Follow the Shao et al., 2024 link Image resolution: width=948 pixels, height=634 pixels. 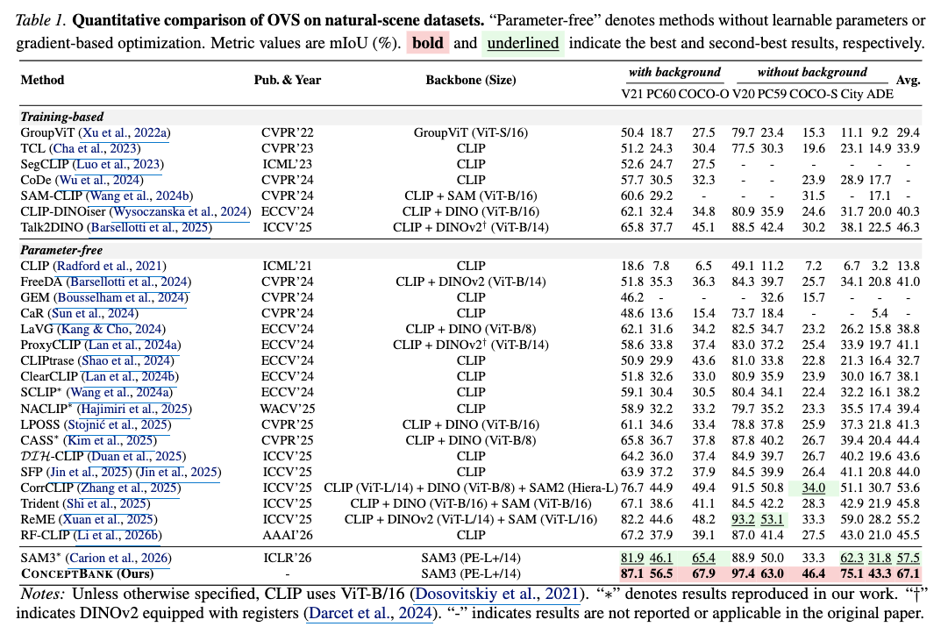(128, 360)
